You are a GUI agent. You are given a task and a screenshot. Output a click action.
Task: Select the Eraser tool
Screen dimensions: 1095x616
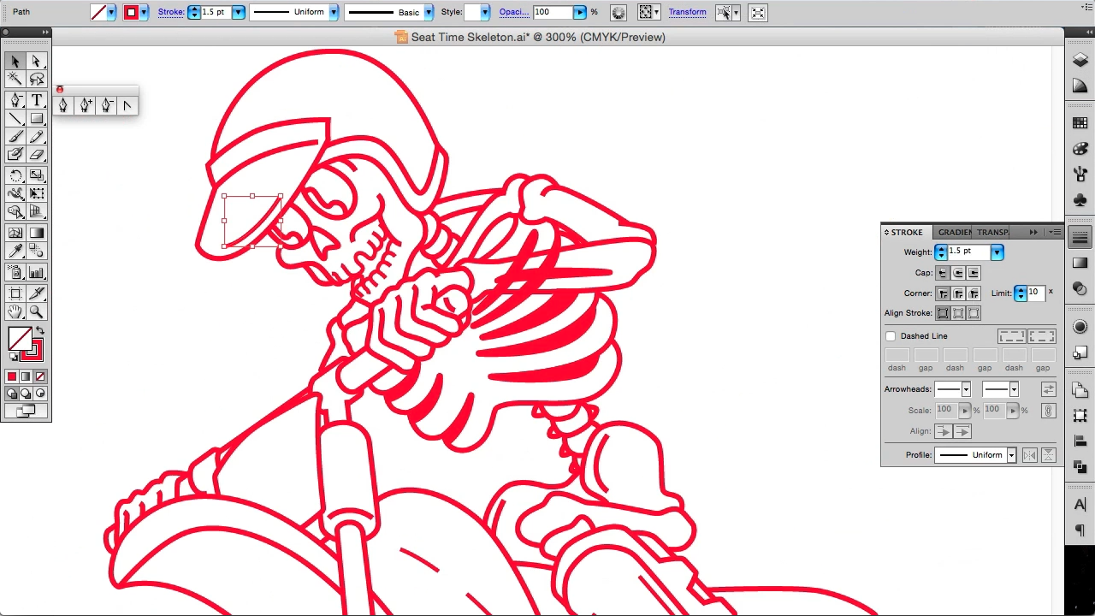pos(37,155)
